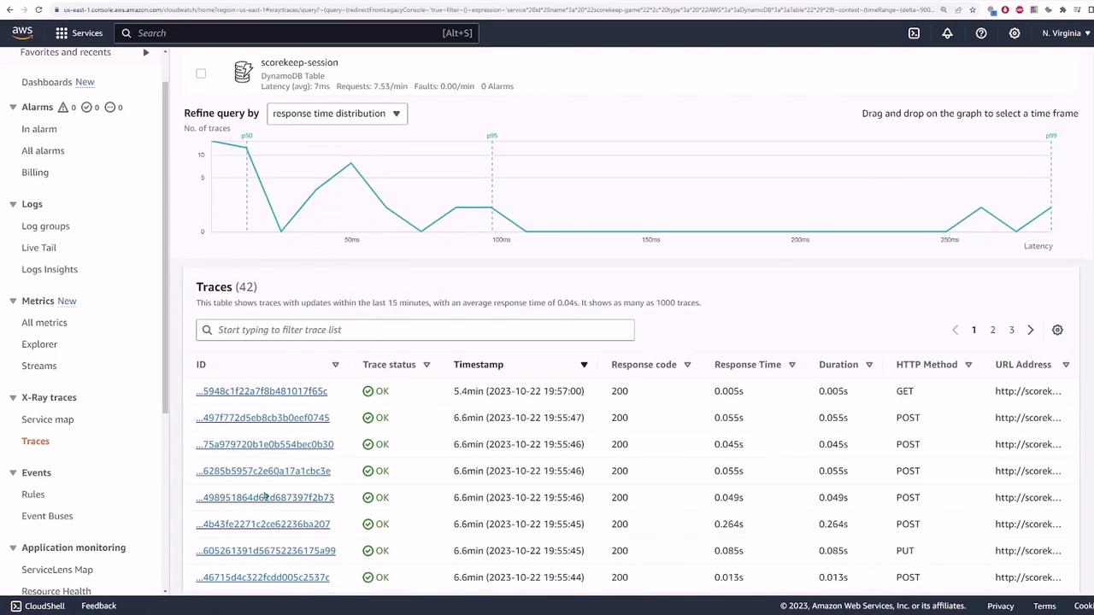This screenshot has width=1094, height=615.
Task: Open the help question mark icon
Action: (981, 32)
